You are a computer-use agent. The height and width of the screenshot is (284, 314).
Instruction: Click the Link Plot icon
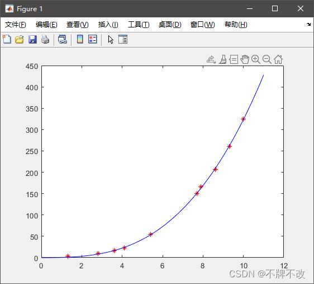[63, 39]
